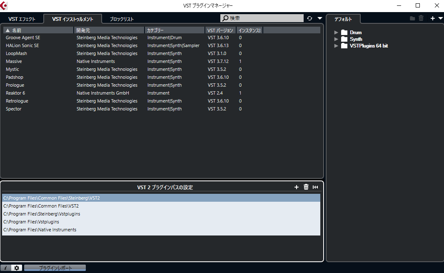Select path C:\Program Files\Native Instruments
444x273 pixels.
click(161, 230)
